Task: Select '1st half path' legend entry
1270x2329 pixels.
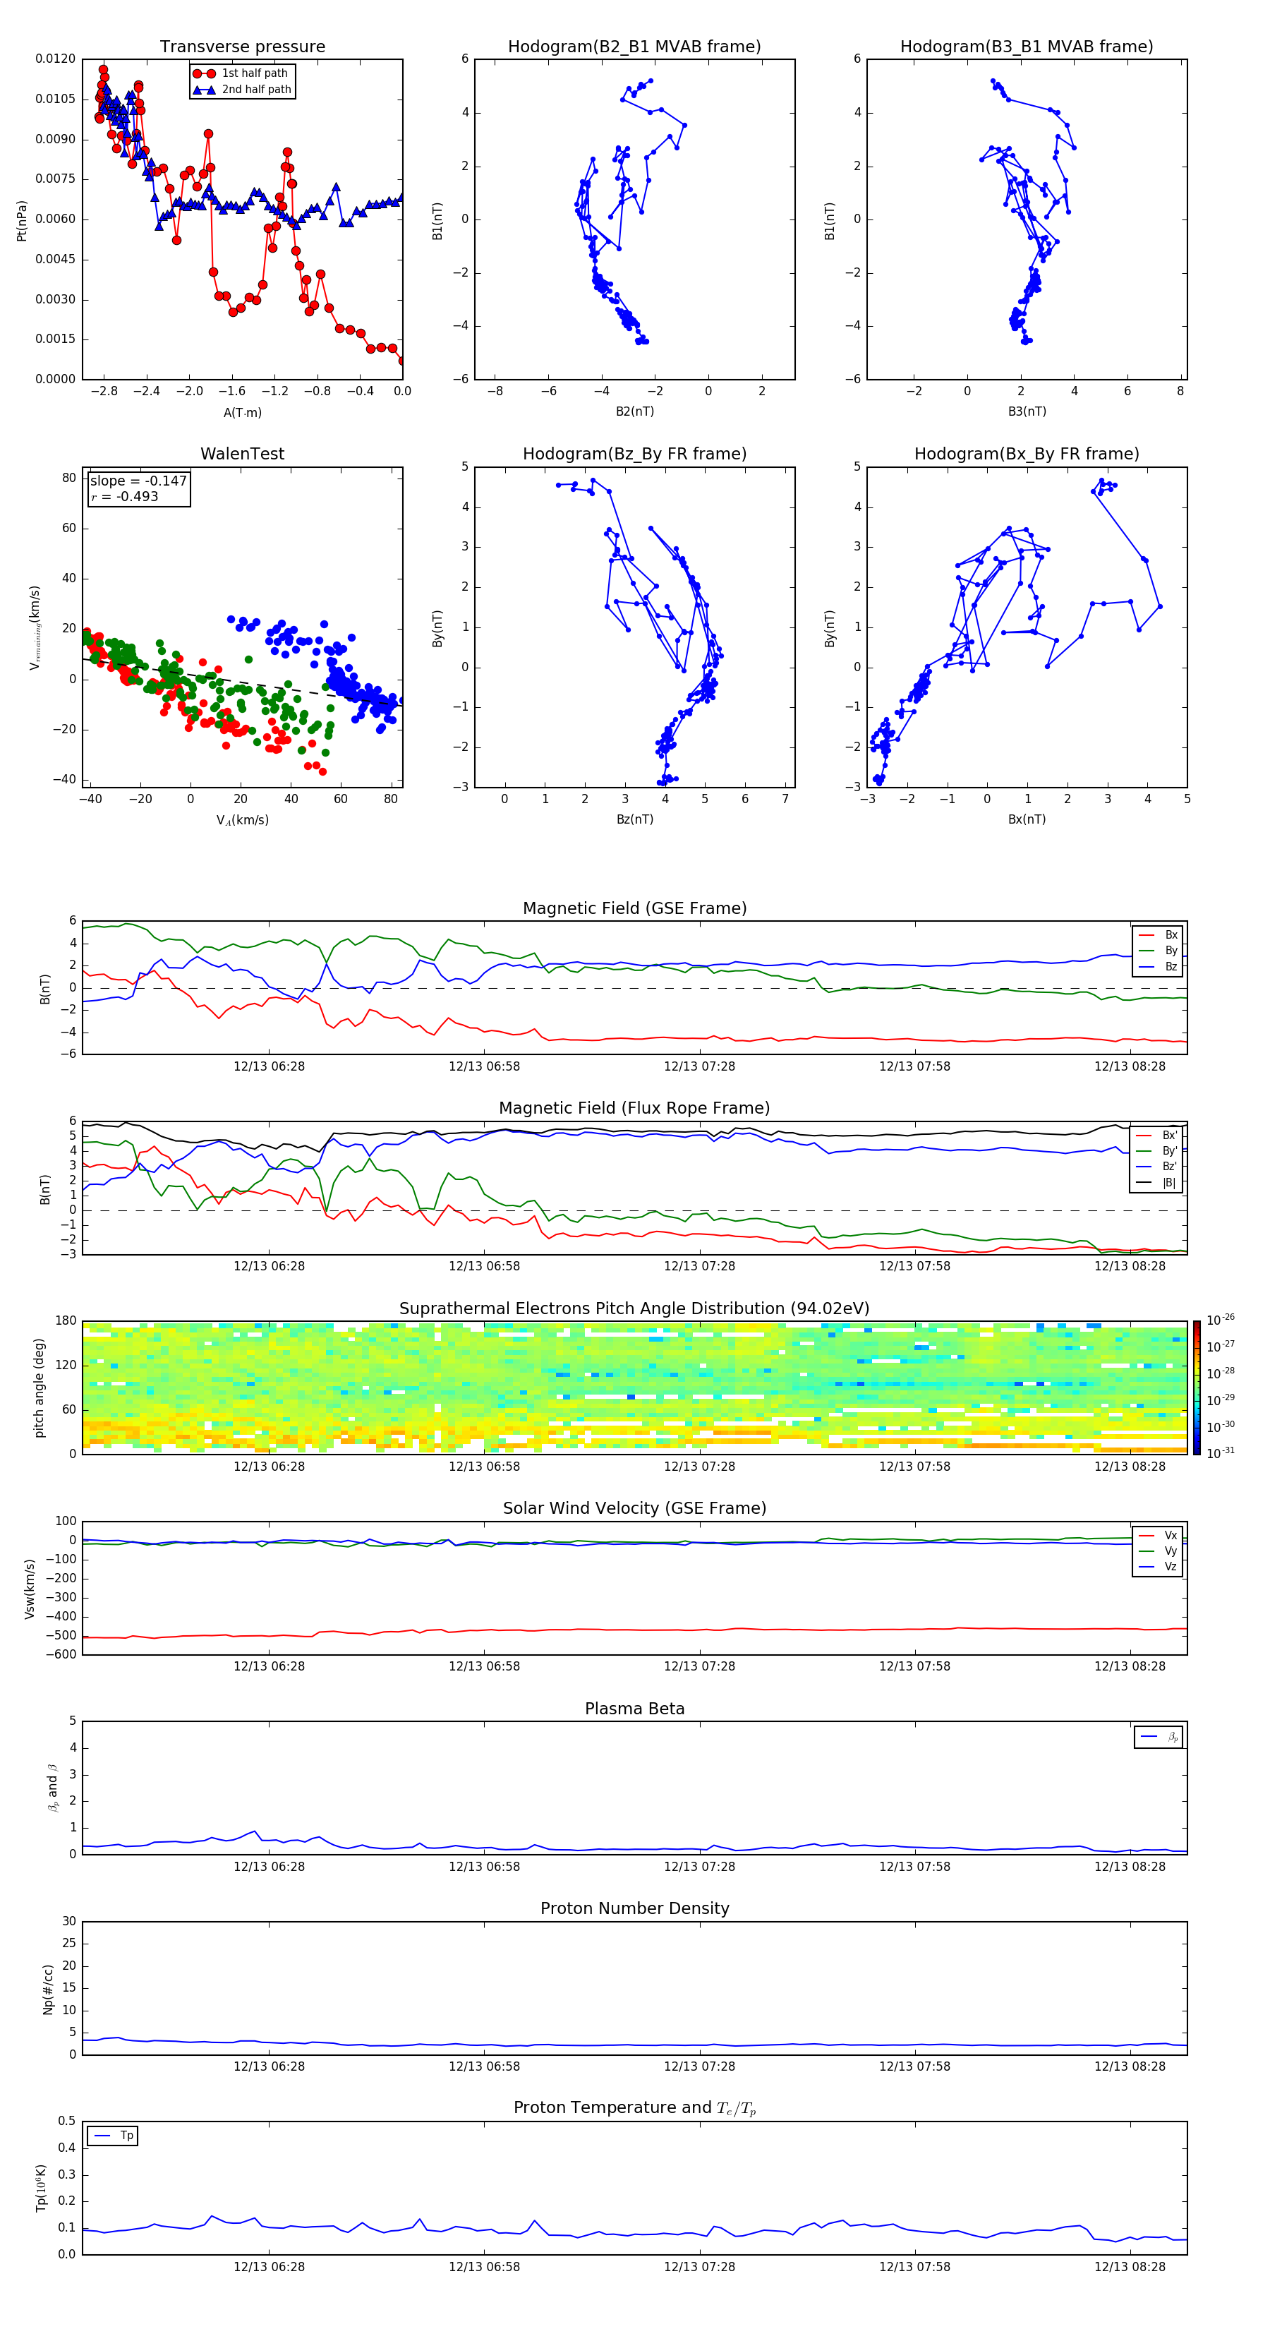Action: coord(241,73)
